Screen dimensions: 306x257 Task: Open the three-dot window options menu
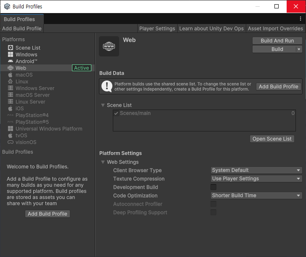coord(301,19)
